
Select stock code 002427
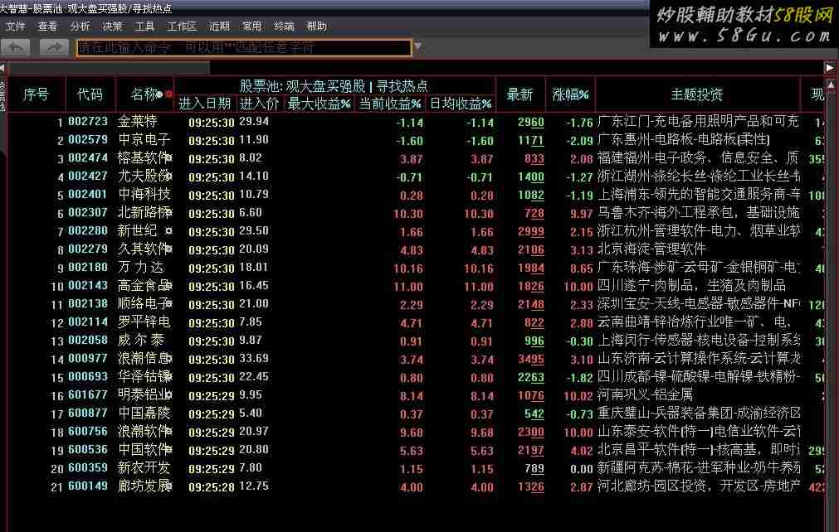click(88, 177)
